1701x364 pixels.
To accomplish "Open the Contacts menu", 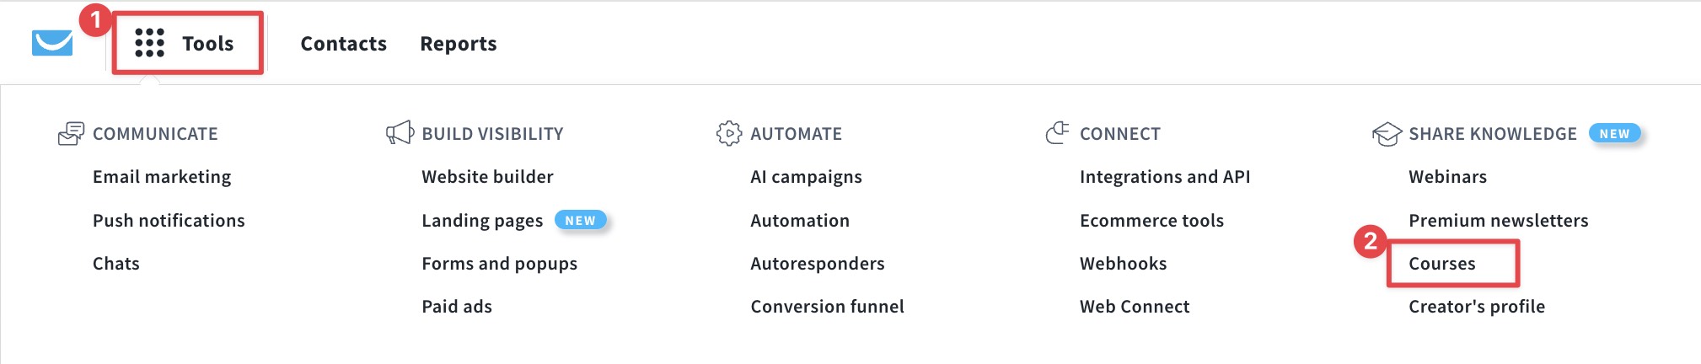I will 344,44.
